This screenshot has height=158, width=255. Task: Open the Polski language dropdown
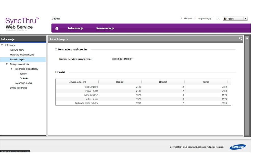pos(235,19)
